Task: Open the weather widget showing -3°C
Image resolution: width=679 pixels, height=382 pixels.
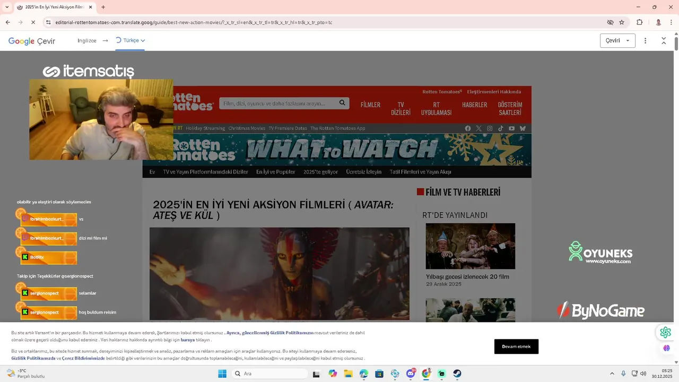Action: 25,374
